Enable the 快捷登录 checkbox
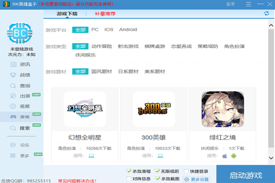275x183 pixels. pos(186,171)
